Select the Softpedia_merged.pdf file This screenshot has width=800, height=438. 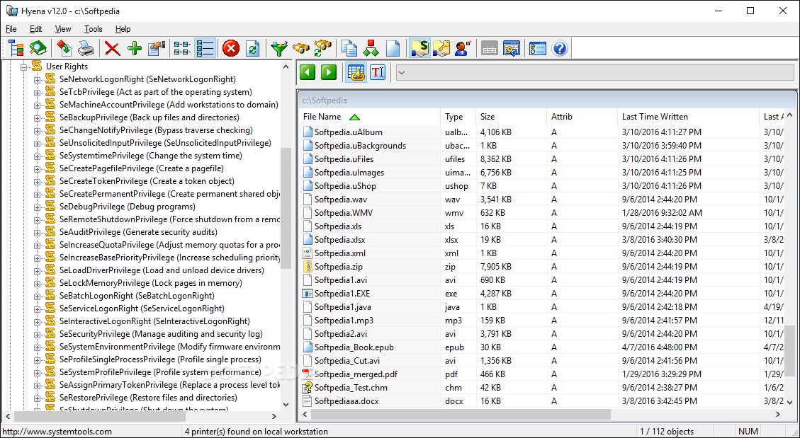point(356,374)
